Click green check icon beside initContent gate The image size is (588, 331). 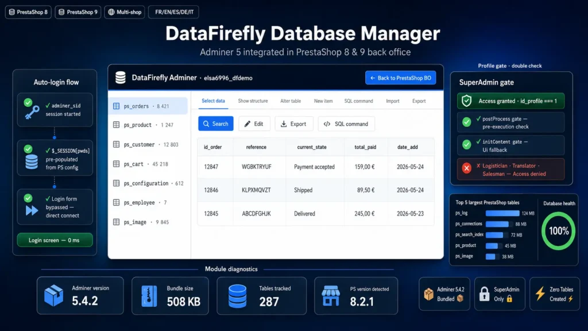466,144
